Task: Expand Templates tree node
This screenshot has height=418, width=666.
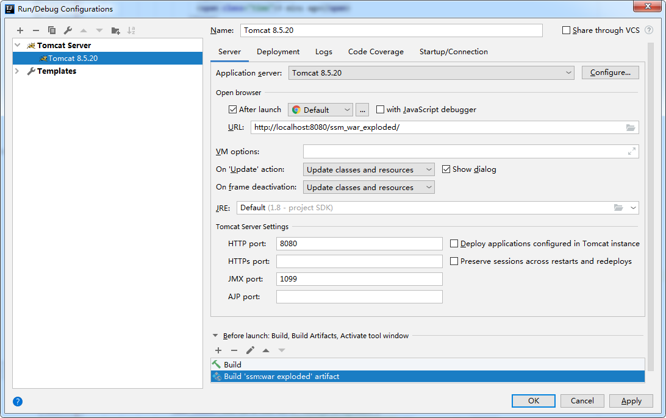Action: [x=18, y=71]
